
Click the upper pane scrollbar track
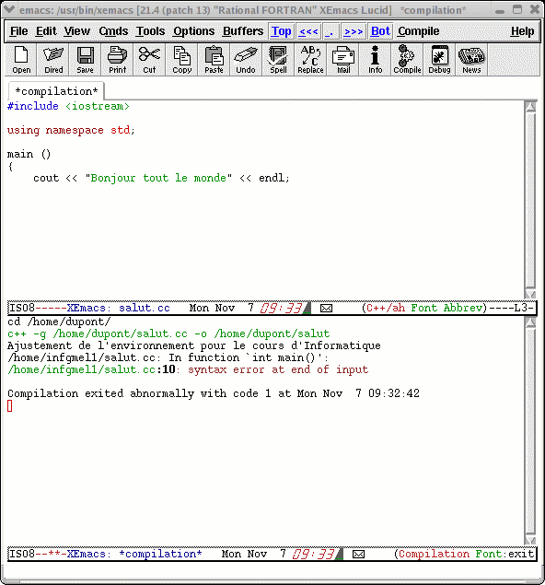tap(530, 201)
